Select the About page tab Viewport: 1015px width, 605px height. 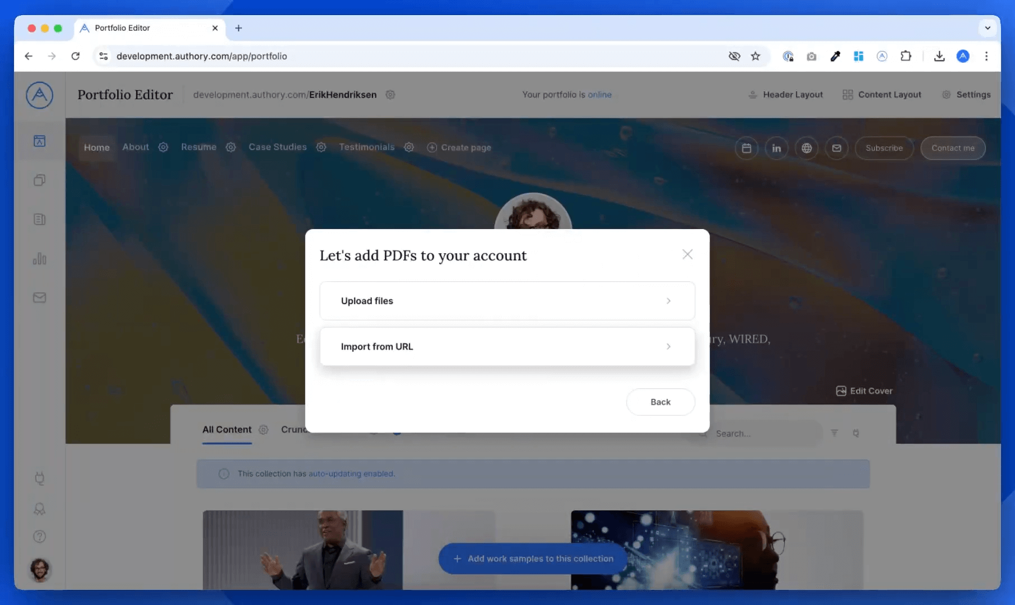136,147
